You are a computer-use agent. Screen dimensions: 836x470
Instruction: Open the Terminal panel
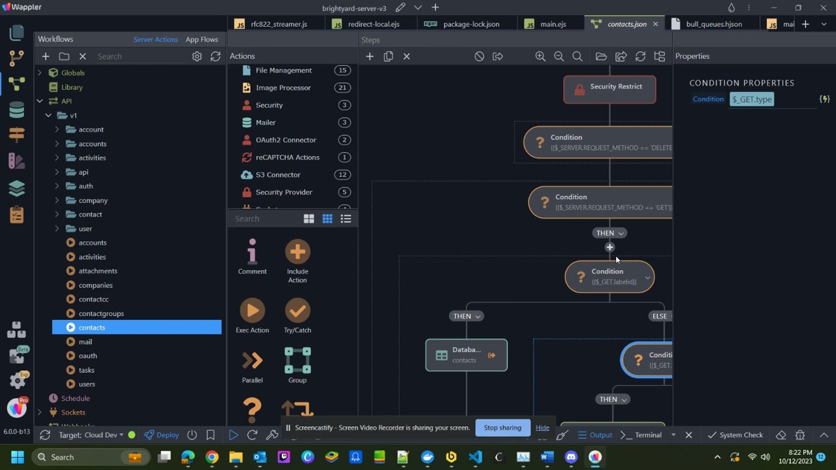point(641,435)
